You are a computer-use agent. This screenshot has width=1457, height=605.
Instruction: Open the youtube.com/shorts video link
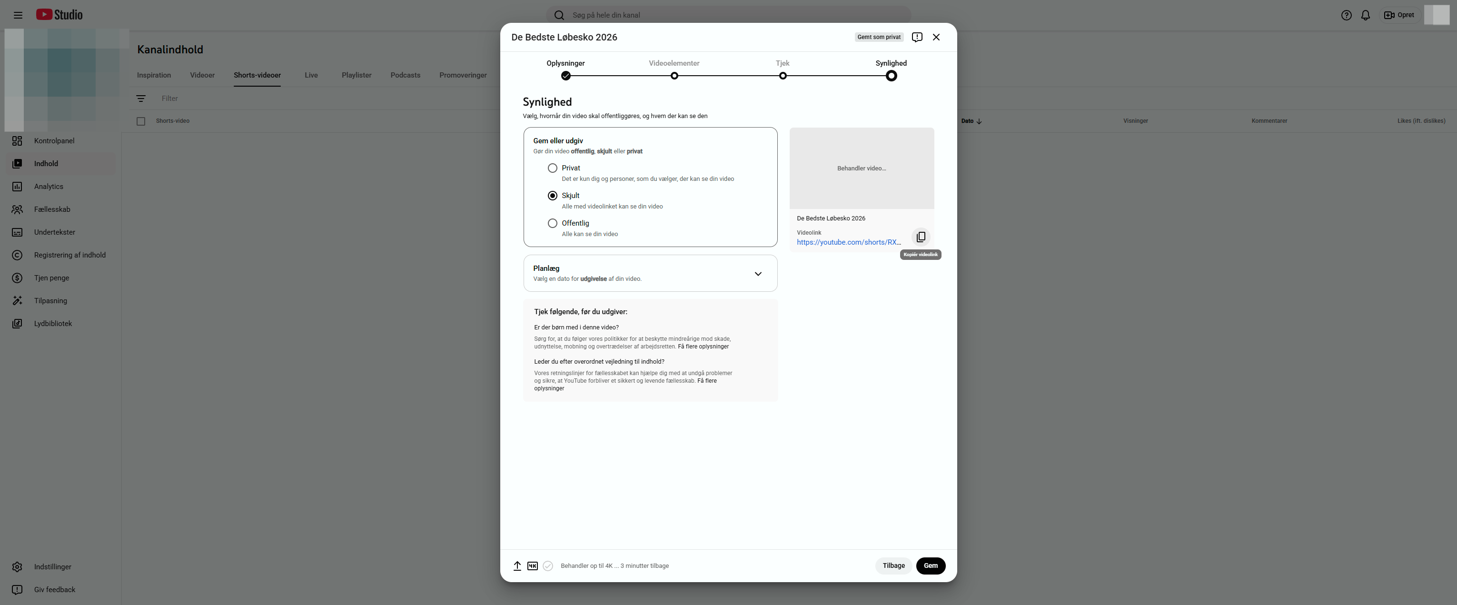(x=848, y=243)
